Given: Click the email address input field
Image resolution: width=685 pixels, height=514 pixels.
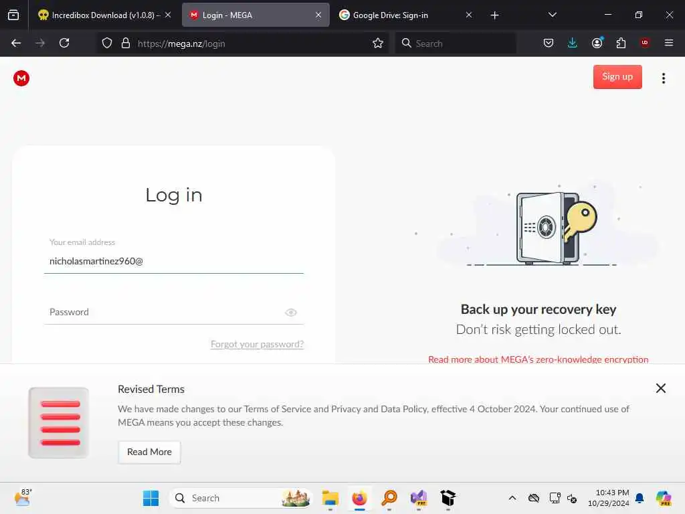Looking at the screenshot, I should point(173,261).
